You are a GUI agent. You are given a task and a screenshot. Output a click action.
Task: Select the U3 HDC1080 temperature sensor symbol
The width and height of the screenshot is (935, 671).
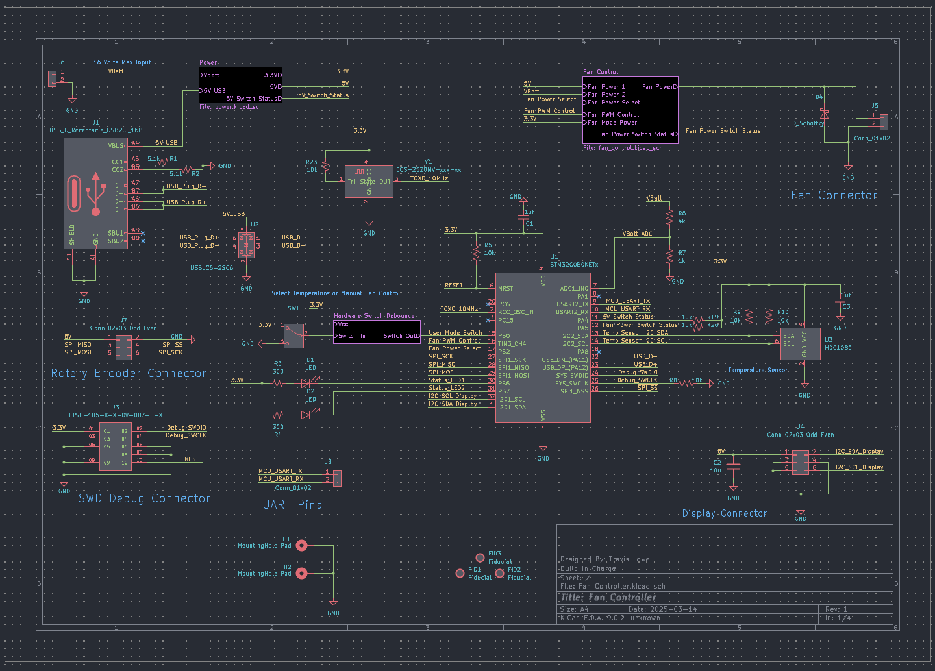point(800,344)
